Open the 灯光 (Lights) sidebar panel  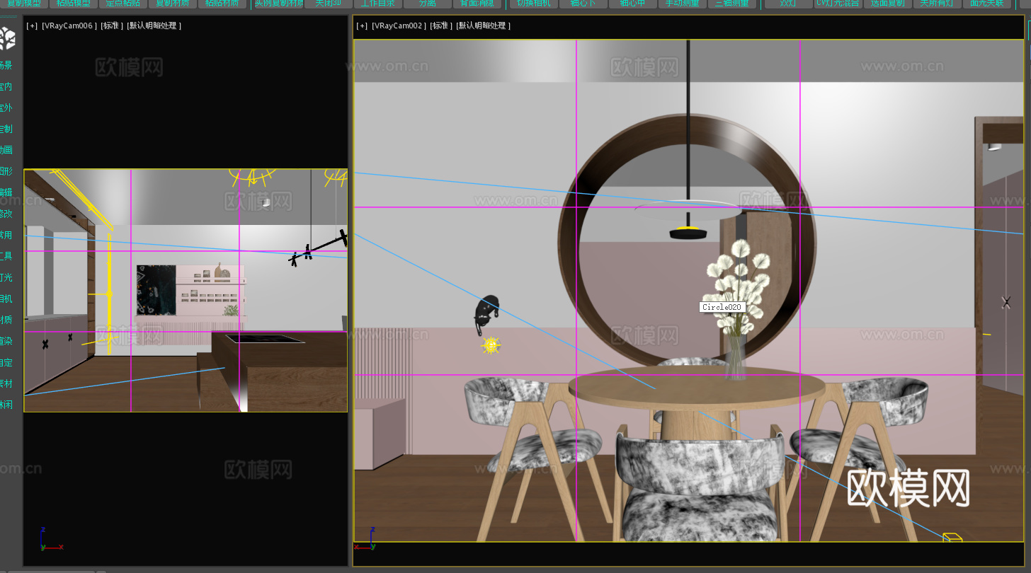(6, 277)
